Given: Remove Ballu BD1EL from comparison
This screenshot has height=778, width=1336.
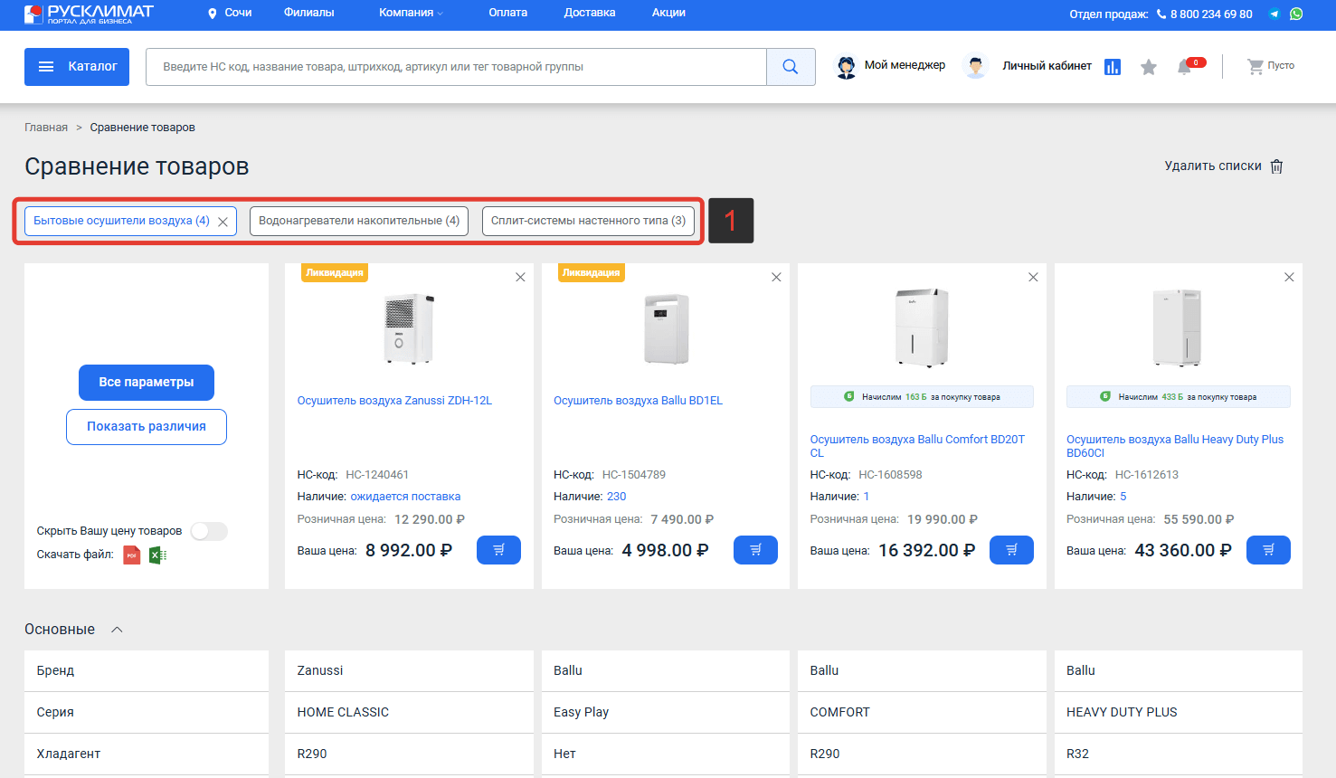Looking at the screenshot, I should (x=776, y=278).
